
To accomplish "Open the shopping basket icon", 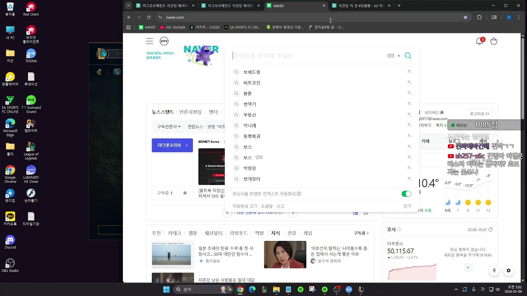I will [494, 41].
